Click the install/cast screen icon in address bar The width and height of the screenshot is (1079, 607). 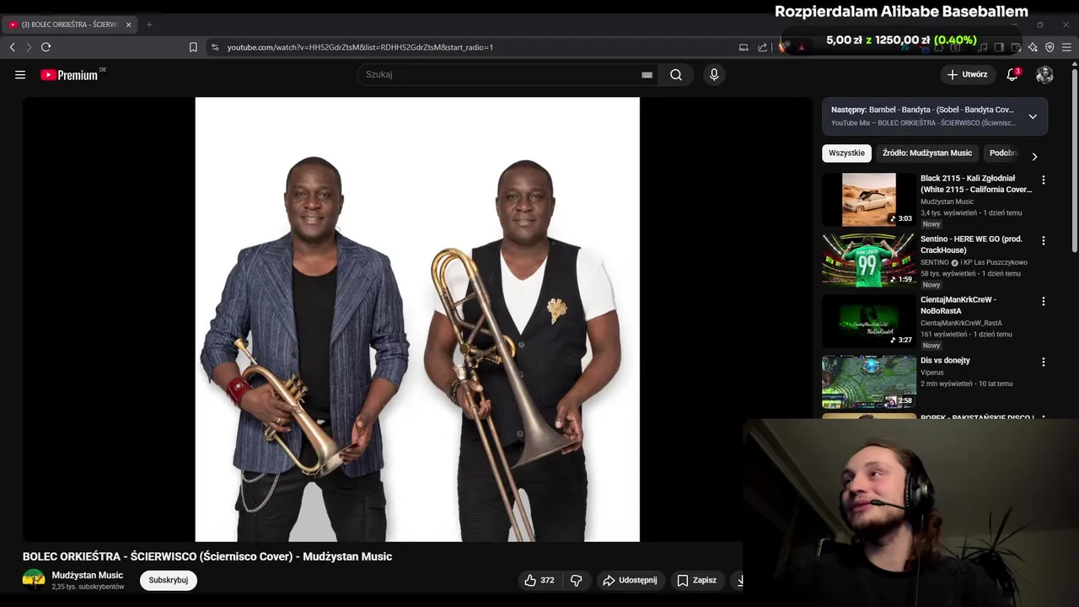[743, 47]
